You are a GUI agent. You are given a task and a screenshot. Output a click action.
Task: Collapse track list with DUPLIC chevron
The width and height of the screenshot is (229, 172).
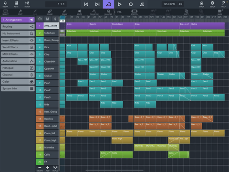(x=55, y=169)
